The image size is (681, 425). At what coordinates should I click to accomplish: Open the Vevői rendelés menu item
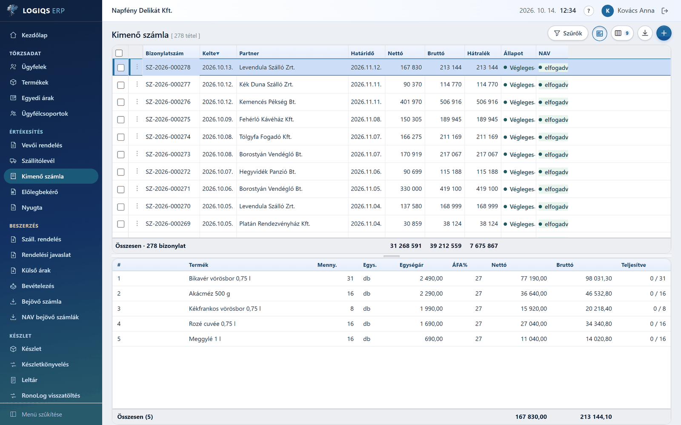click(51, 145)
